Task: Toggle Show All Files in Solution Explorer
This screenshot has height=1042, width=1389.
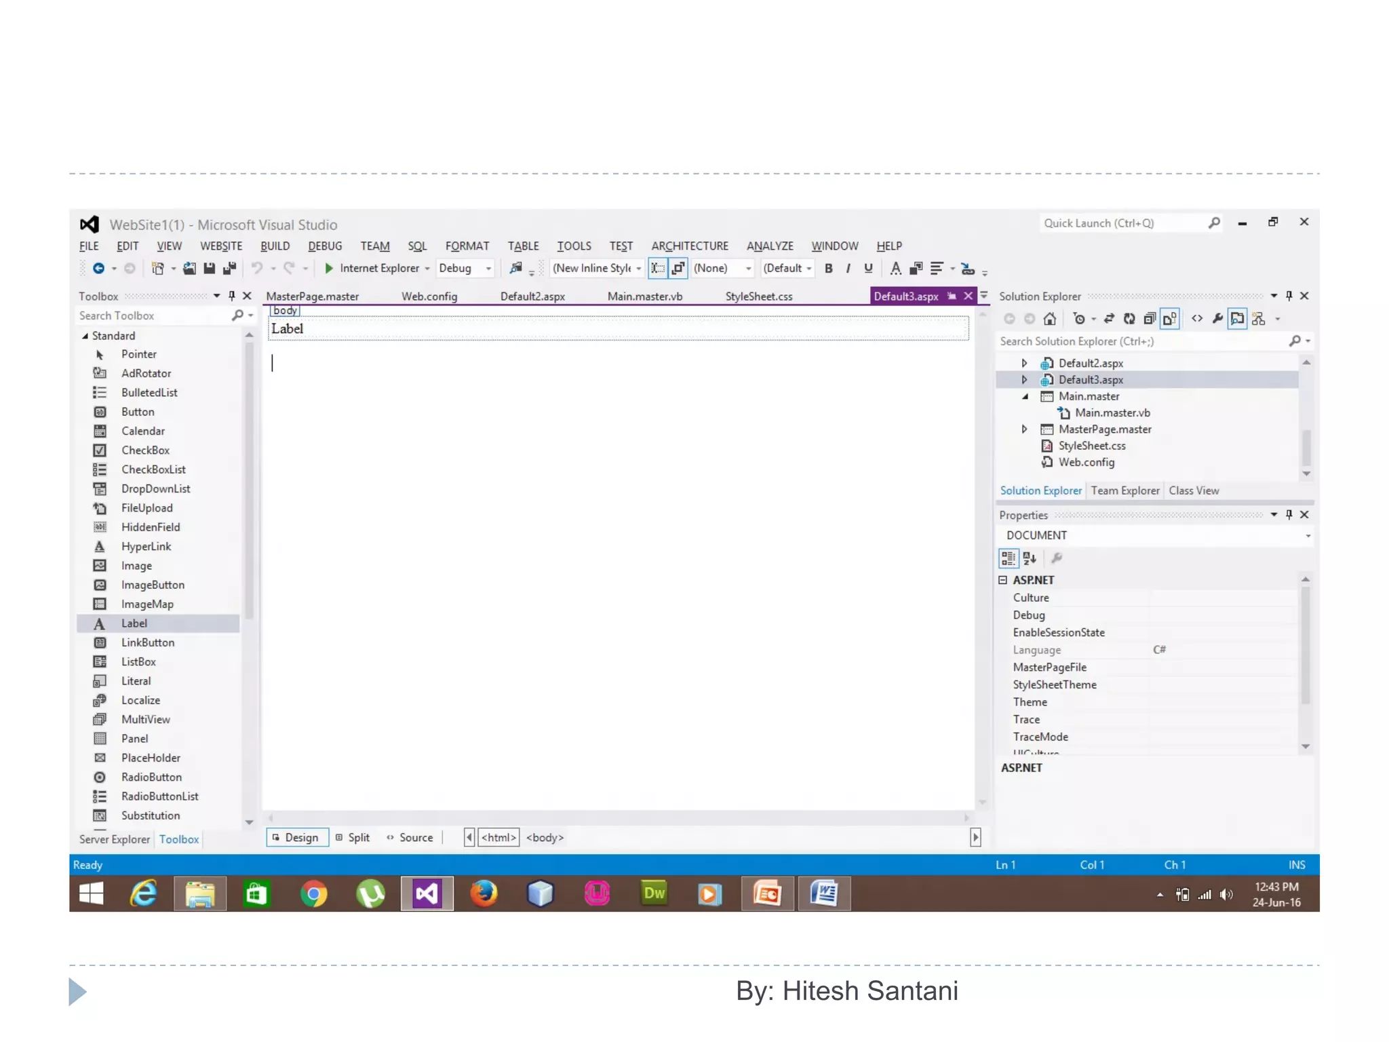Action: tap(1169, 319)
